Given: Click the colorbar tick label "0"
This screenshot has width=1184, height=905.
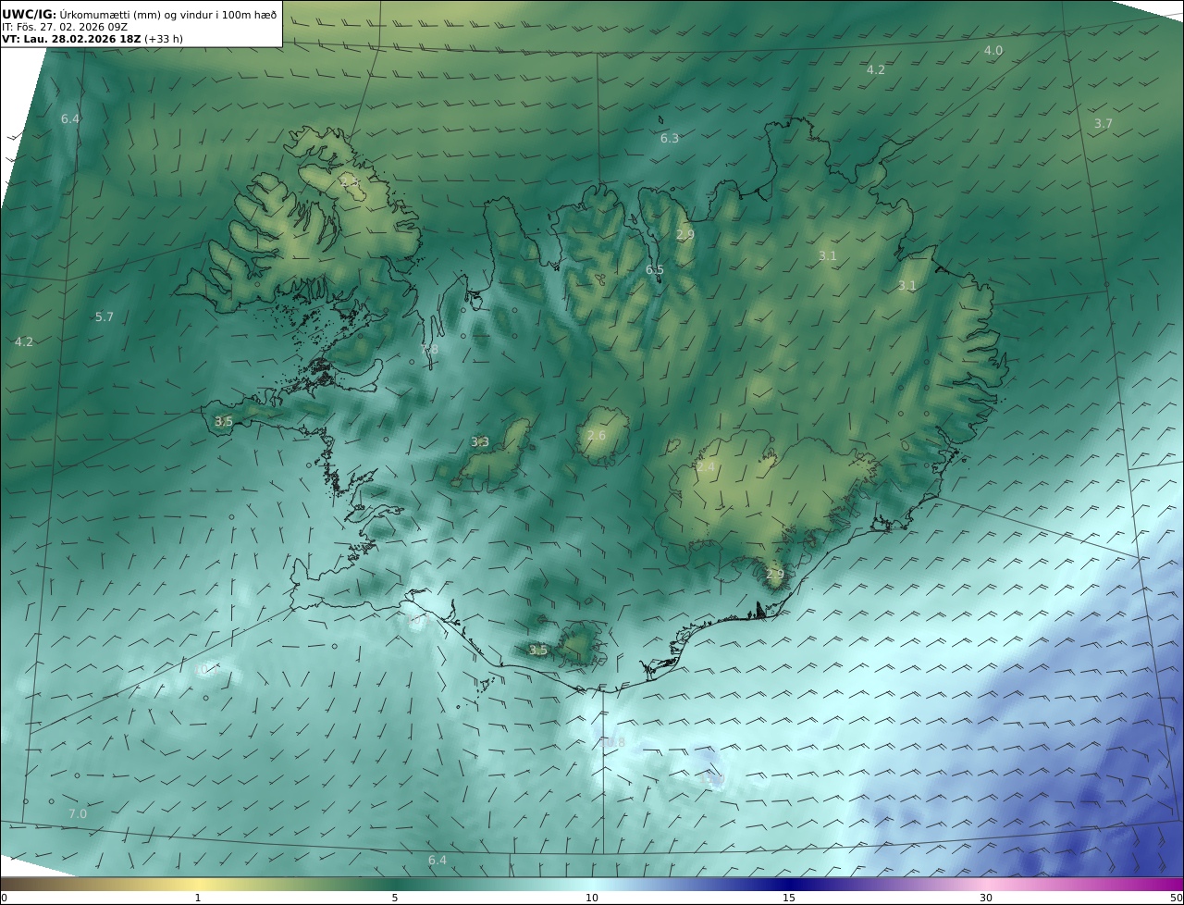Looking at the screenshot, I should point(4,898).
